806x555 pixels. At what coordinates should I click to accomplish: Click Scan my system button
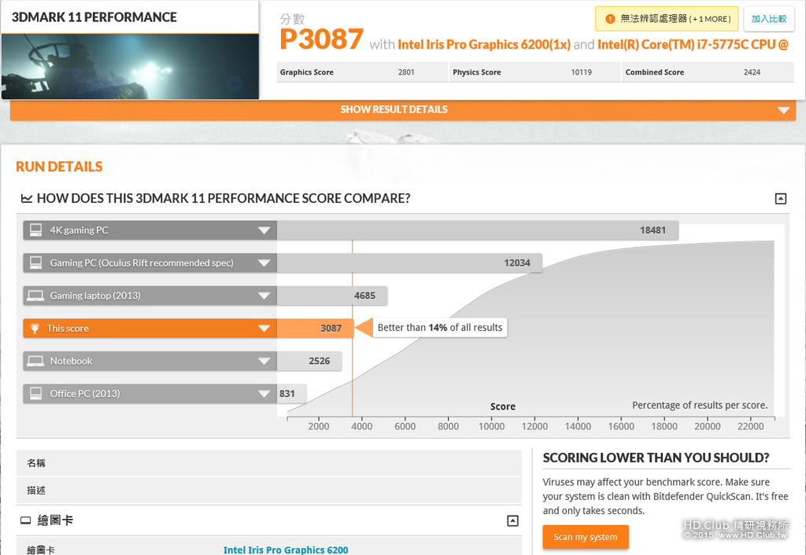point(586,537)
